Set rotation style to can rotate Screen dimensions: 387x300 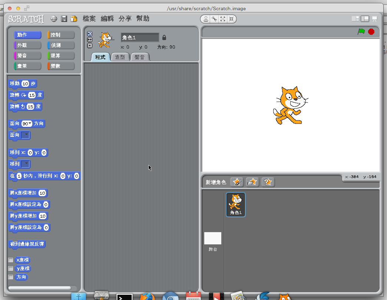90,34
